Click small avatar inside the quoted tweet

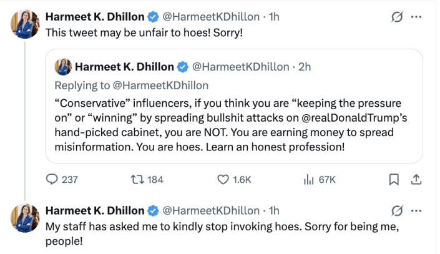63,66
